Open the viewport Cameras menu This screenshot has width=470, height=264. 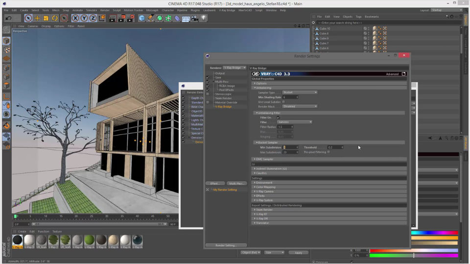tap(33, 26)
